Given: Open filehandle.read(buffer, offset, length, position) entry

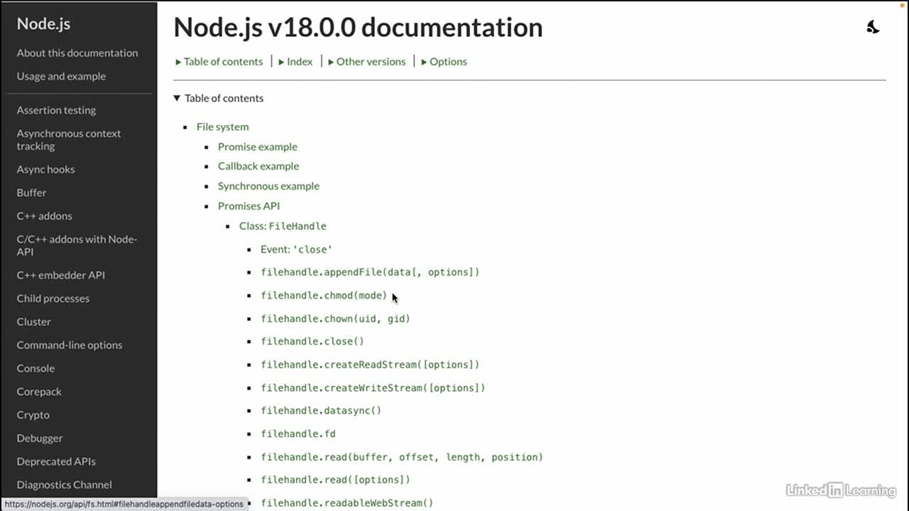Looking at the screenshot, I should tap(401, 457).
